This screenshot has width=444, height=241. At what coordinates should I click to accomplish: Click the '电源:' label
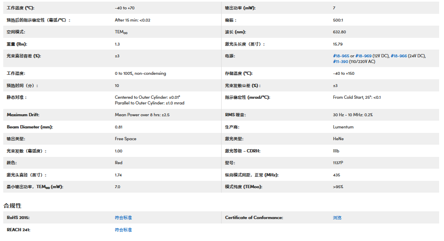pos(230,56)
